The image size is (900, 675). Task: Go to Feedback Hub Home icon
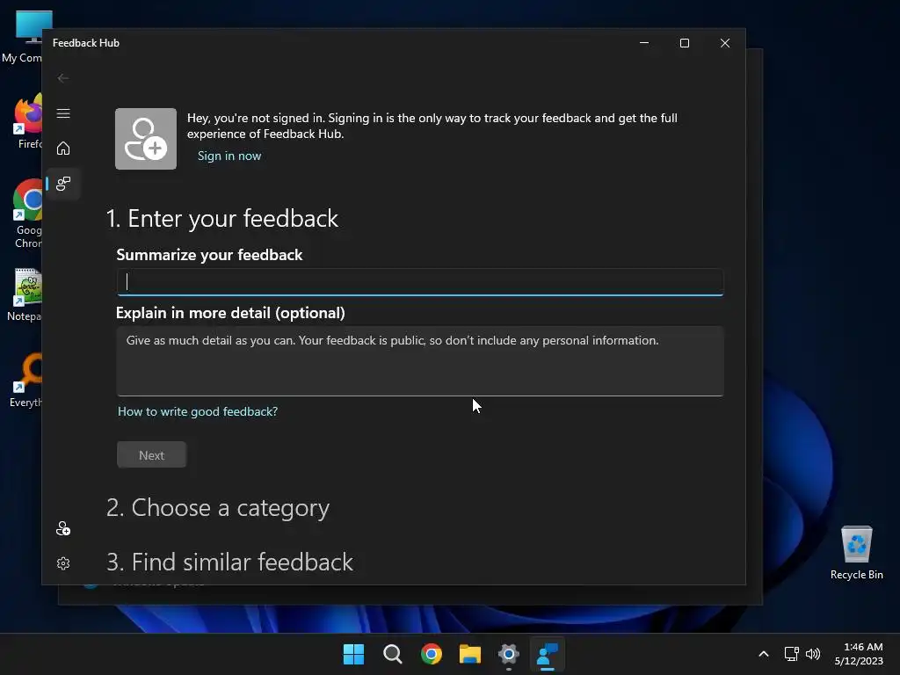point(63,148)
